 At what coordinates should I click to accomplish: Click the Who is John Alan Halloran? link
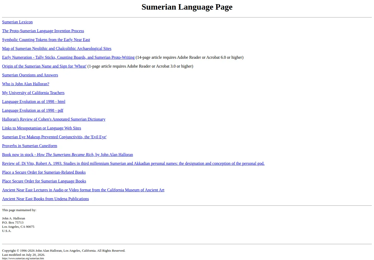(x=26, y=84)
